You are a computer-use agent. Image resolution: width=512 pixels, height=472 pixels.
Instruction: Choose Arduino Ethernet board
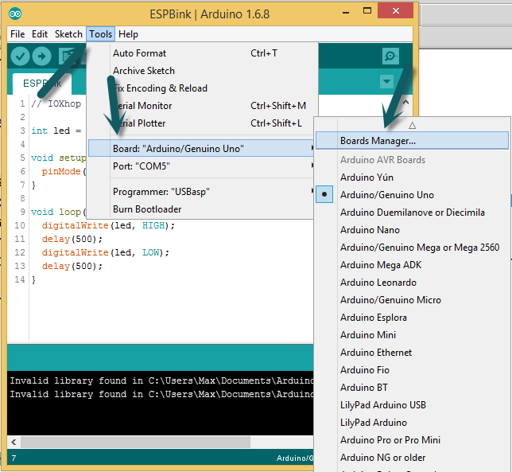click(412, 353)
